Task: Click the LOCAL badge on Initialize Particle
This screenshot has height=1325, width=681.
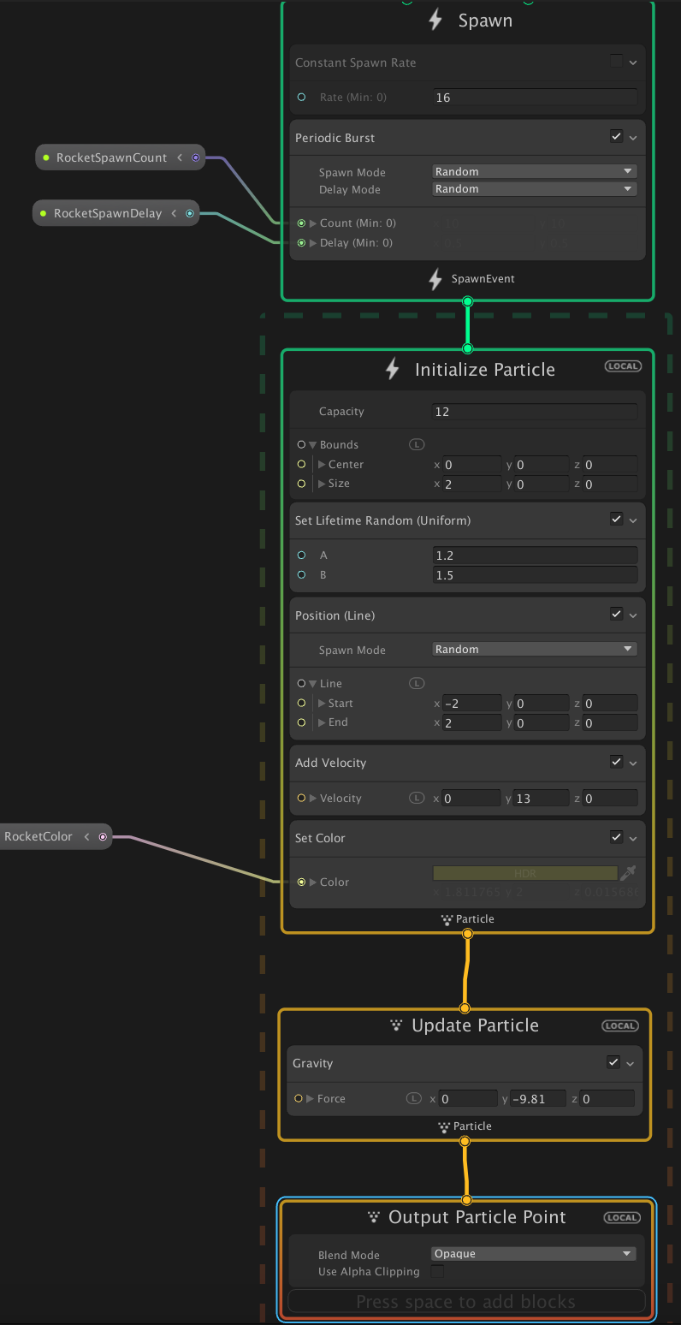Action: (x=623, y=366)
